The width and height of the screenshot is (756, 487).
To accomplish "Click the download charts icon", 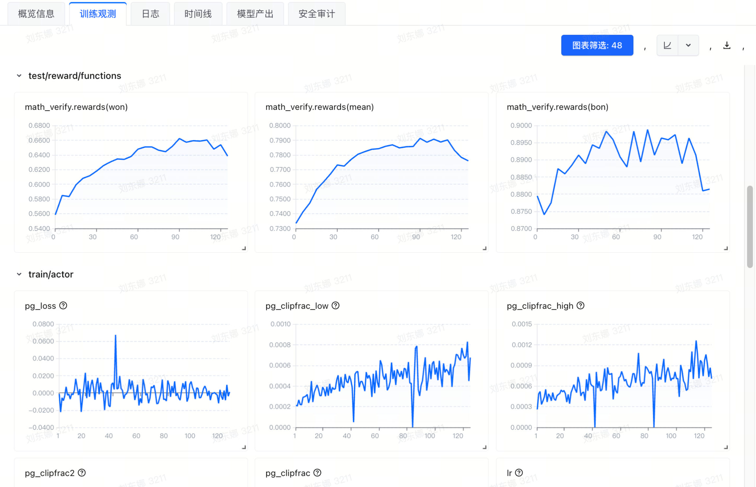I will tap(727, 45).
